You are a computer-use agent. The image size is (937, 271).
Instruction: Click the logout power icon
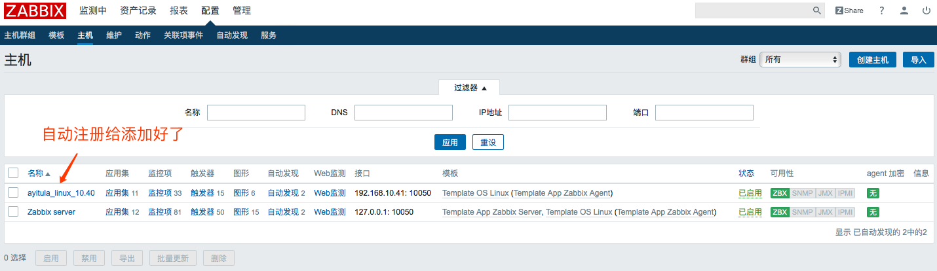pos(927,10)
